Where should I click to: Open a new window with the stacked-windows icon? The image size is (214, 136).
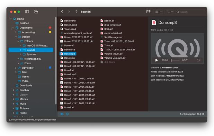pyautogui.click(x=36, y=12)
